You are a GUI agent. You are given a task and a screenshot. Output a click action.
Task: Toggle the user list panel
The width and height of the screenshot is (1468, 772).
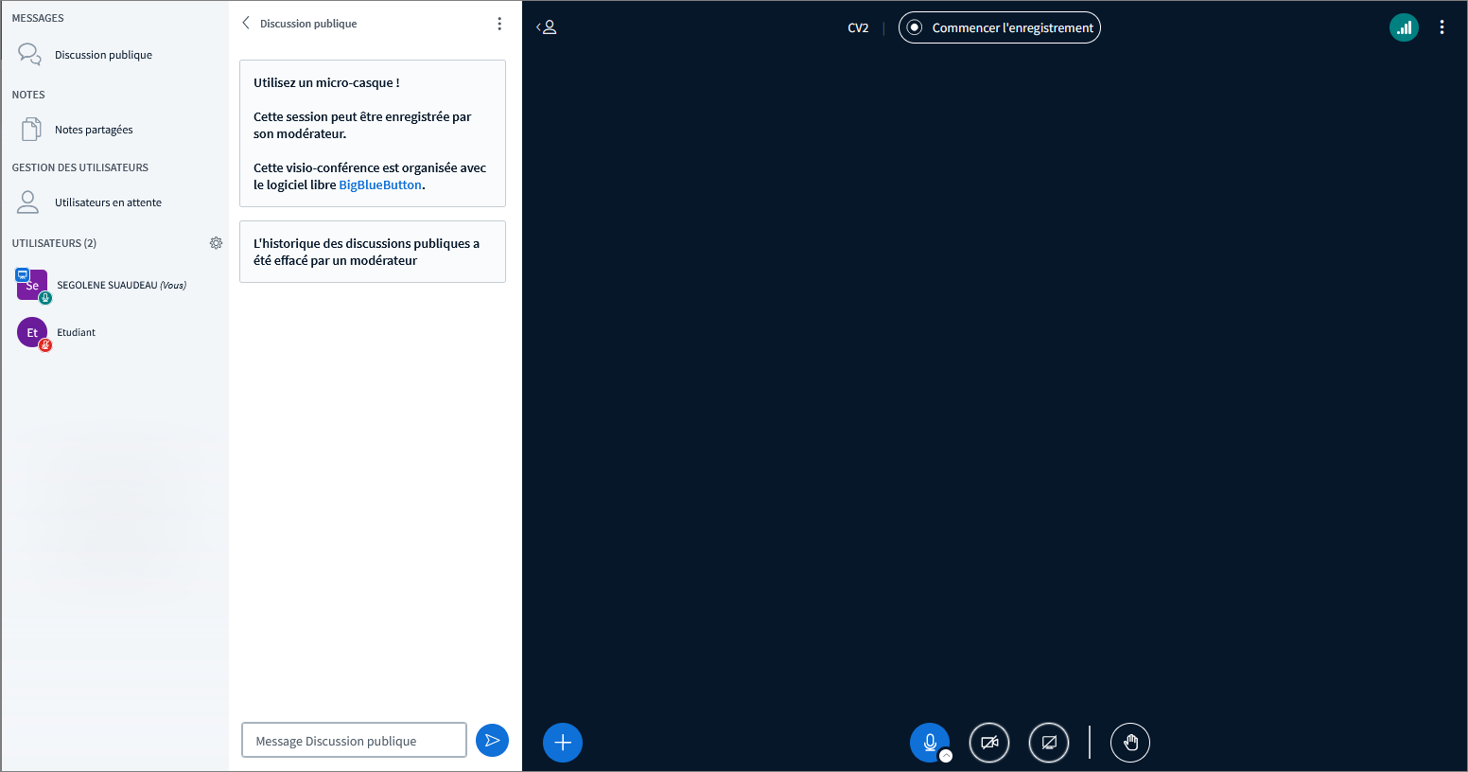(x=547, y=27)
